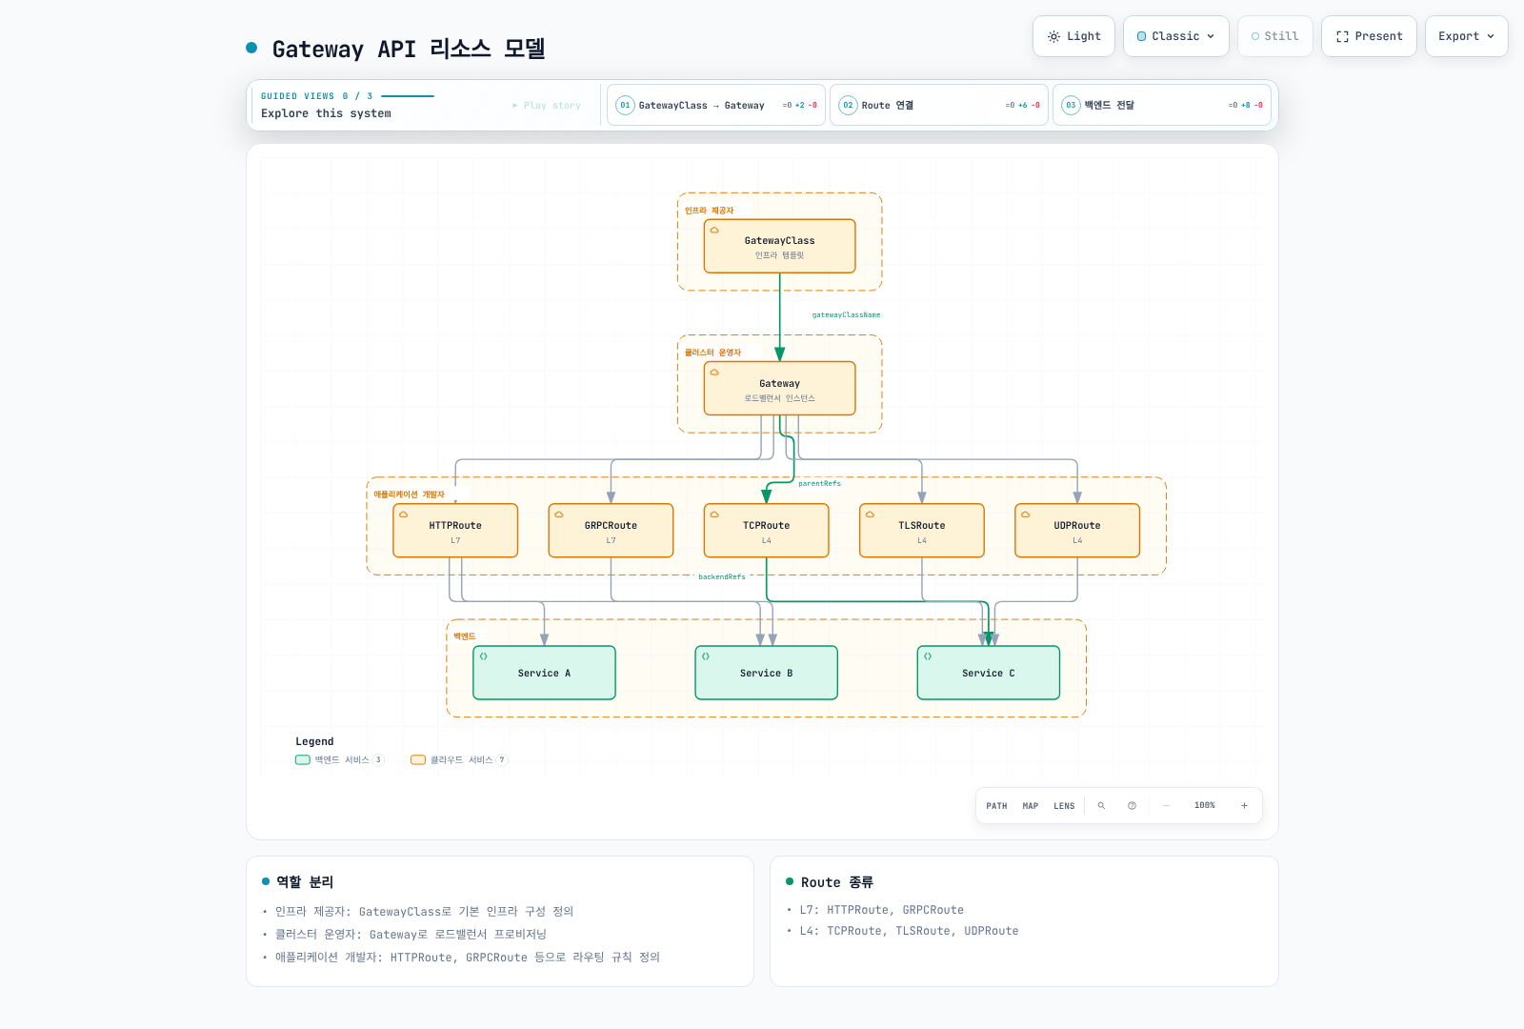This screenshot has width=1524, height=1029.
Task: Zoom out with the minus icon
Action: click(1166, 806)
